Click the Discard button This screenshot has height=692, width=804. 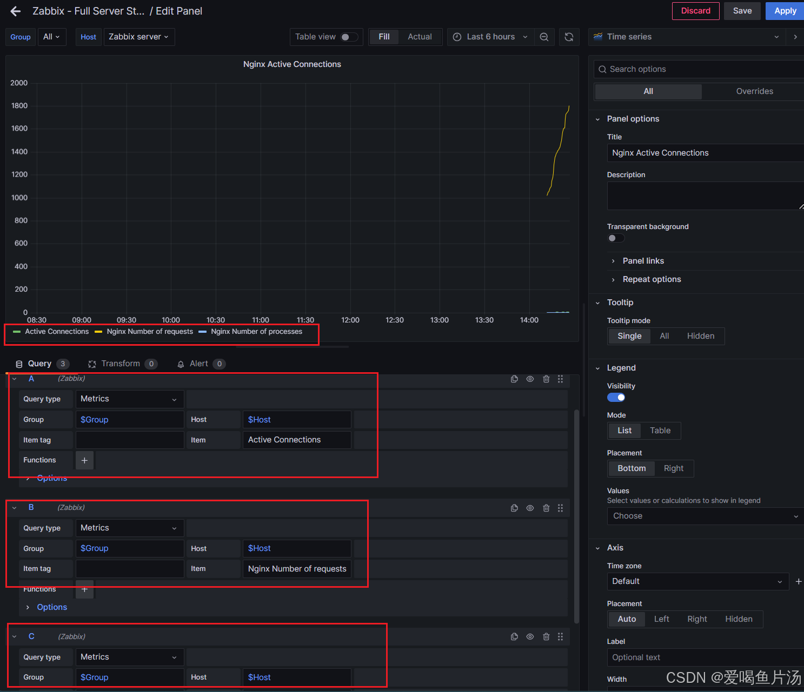coord(695,11)
